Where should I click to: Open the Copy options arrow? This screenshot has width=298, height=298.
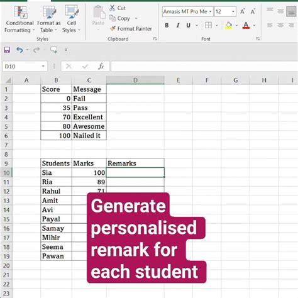point(136,18)
